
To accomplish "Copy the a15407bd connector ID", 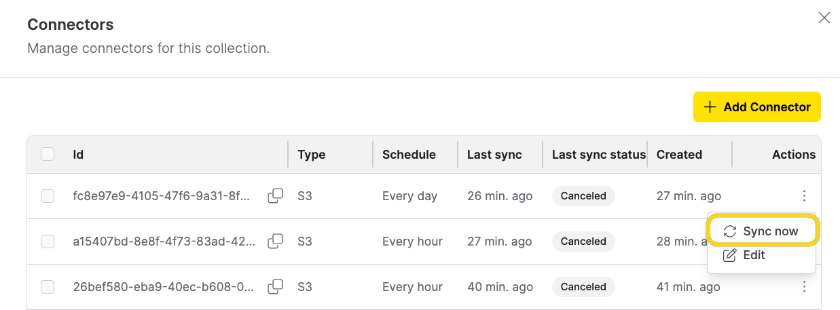I will (x=275, y=241).
